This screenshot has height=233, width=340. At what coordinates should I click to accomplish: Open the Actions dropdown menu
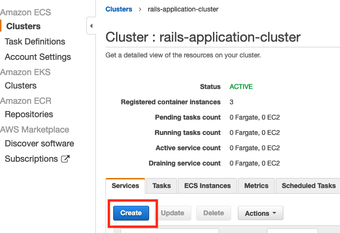[260, 213]
